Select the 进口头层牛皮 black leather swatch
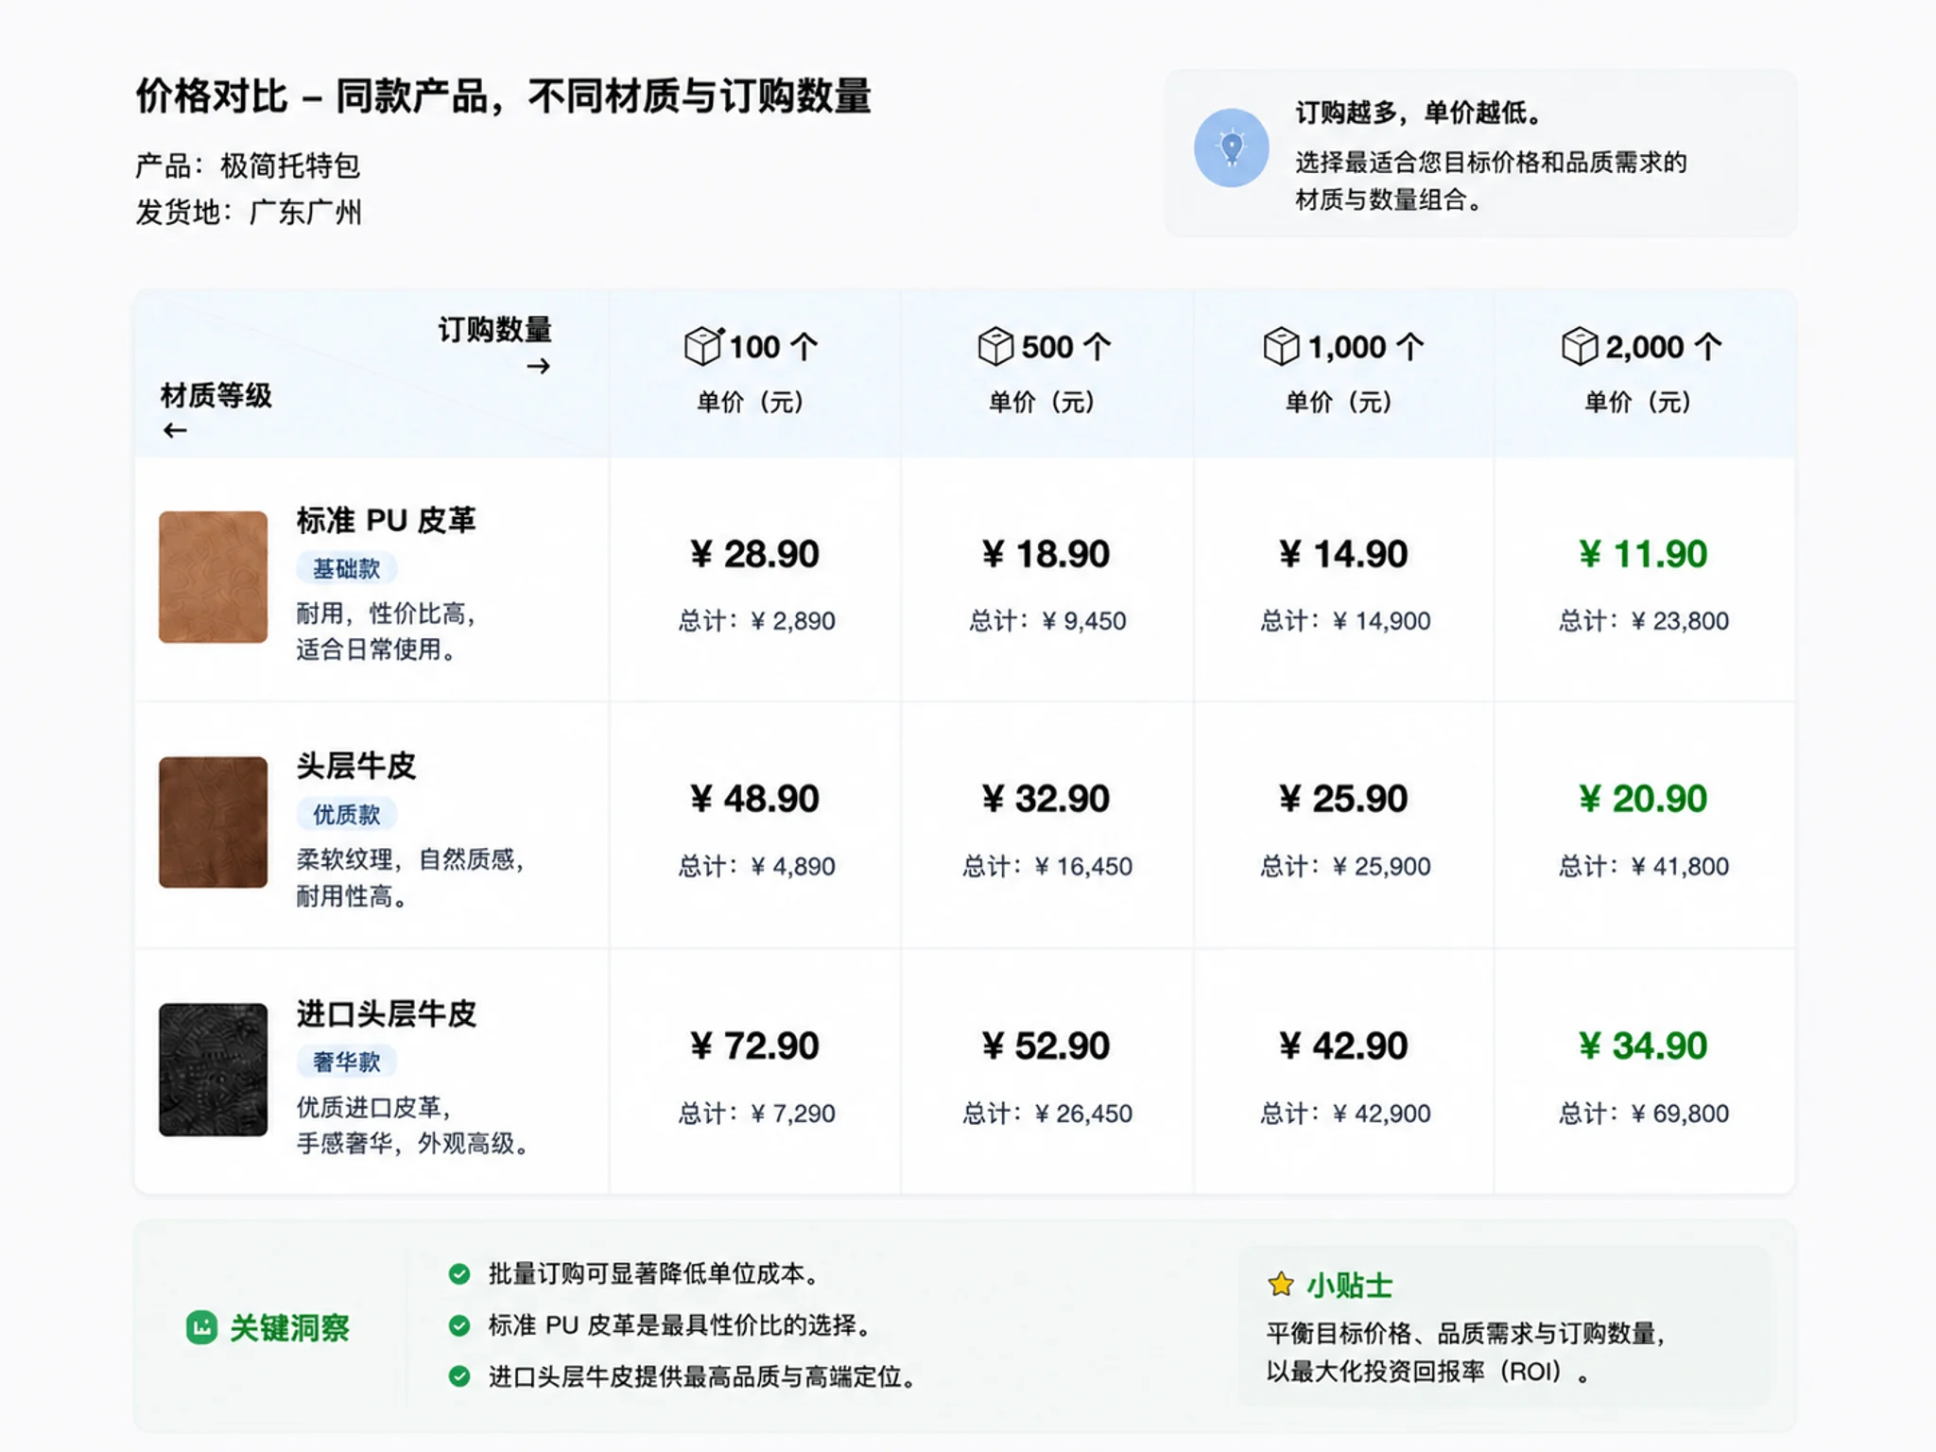This screenshot has width=1936, height=1452. (213, 1069)
